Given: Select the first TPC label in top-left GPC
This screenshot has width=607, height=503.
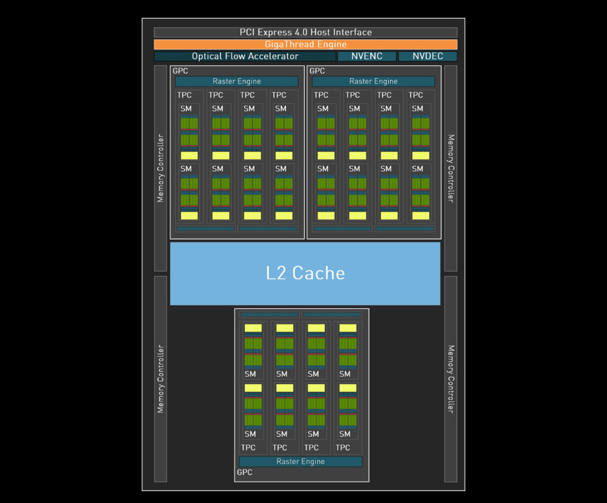Looking at the screenshot, I should point(184,95).
